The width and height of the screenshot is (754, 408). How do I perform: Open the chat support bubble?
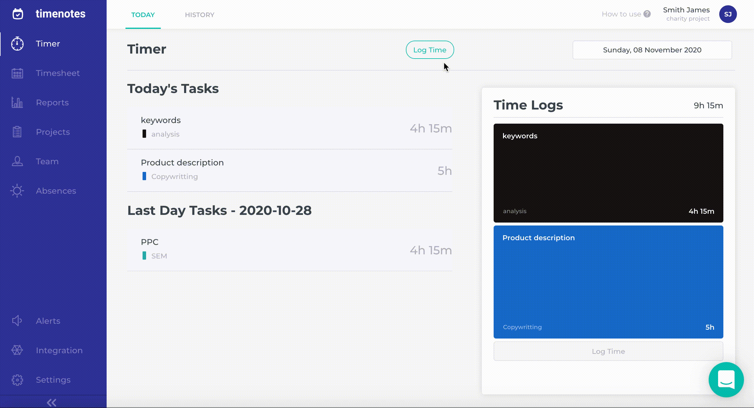tap(726, 380)
